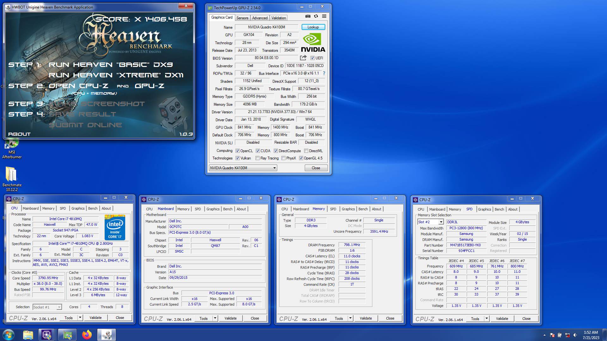Click Close in the SPD CPU-Z window
This screenshot has width=607, height=341.
[x=526, y=319]
